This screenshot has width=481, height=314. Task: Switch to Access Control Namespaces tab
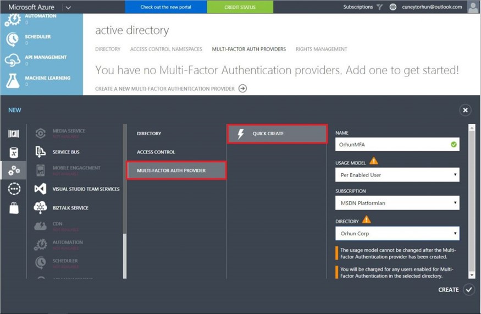166,49
